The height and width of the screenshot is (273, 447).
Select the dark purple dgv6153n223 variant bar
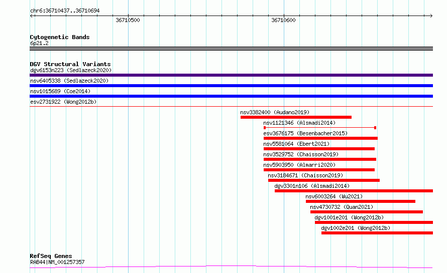[231, 75]
